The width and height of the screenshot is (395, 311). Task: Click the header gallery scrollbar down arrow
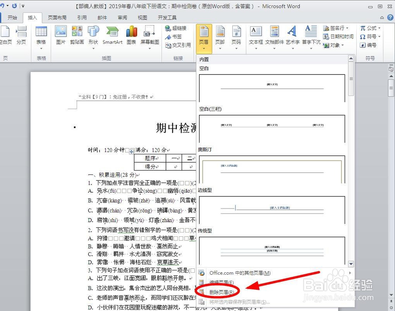(x=351, y=264)
